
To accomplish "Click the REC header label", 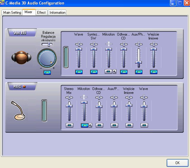I will (22, 86).
